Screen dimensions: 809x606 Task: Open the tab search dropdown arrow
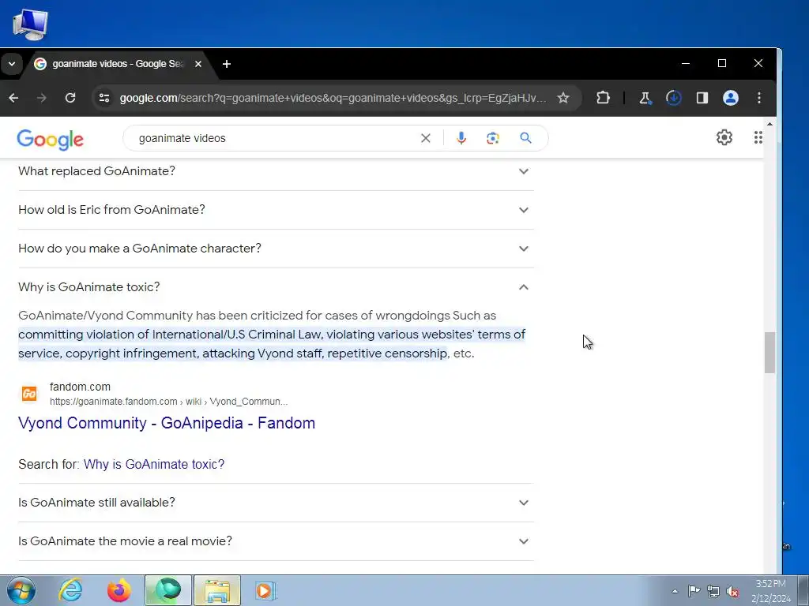coord(12,64)
